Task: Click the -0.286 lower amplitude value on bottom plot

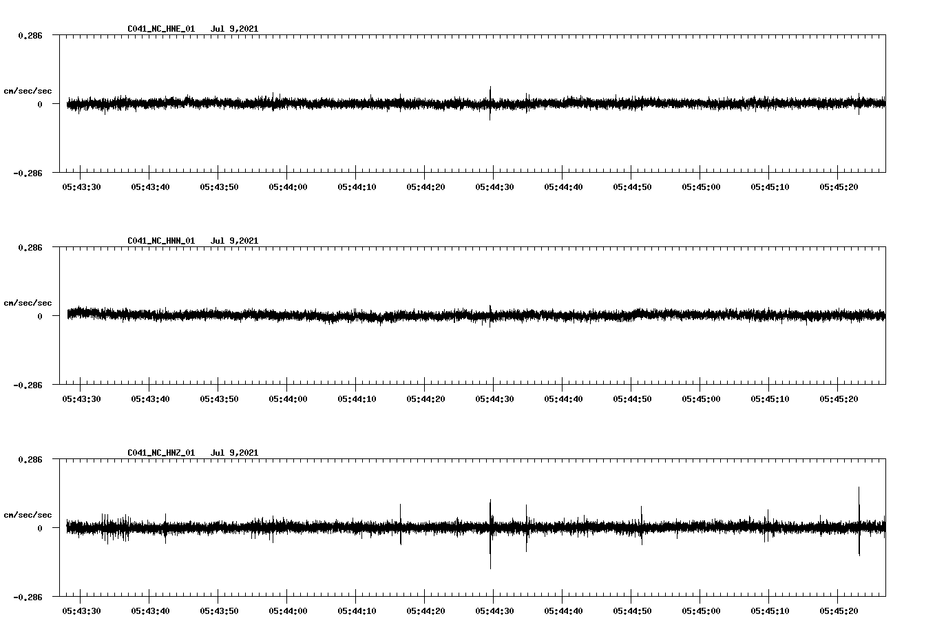Action: (x=28, y=598)
